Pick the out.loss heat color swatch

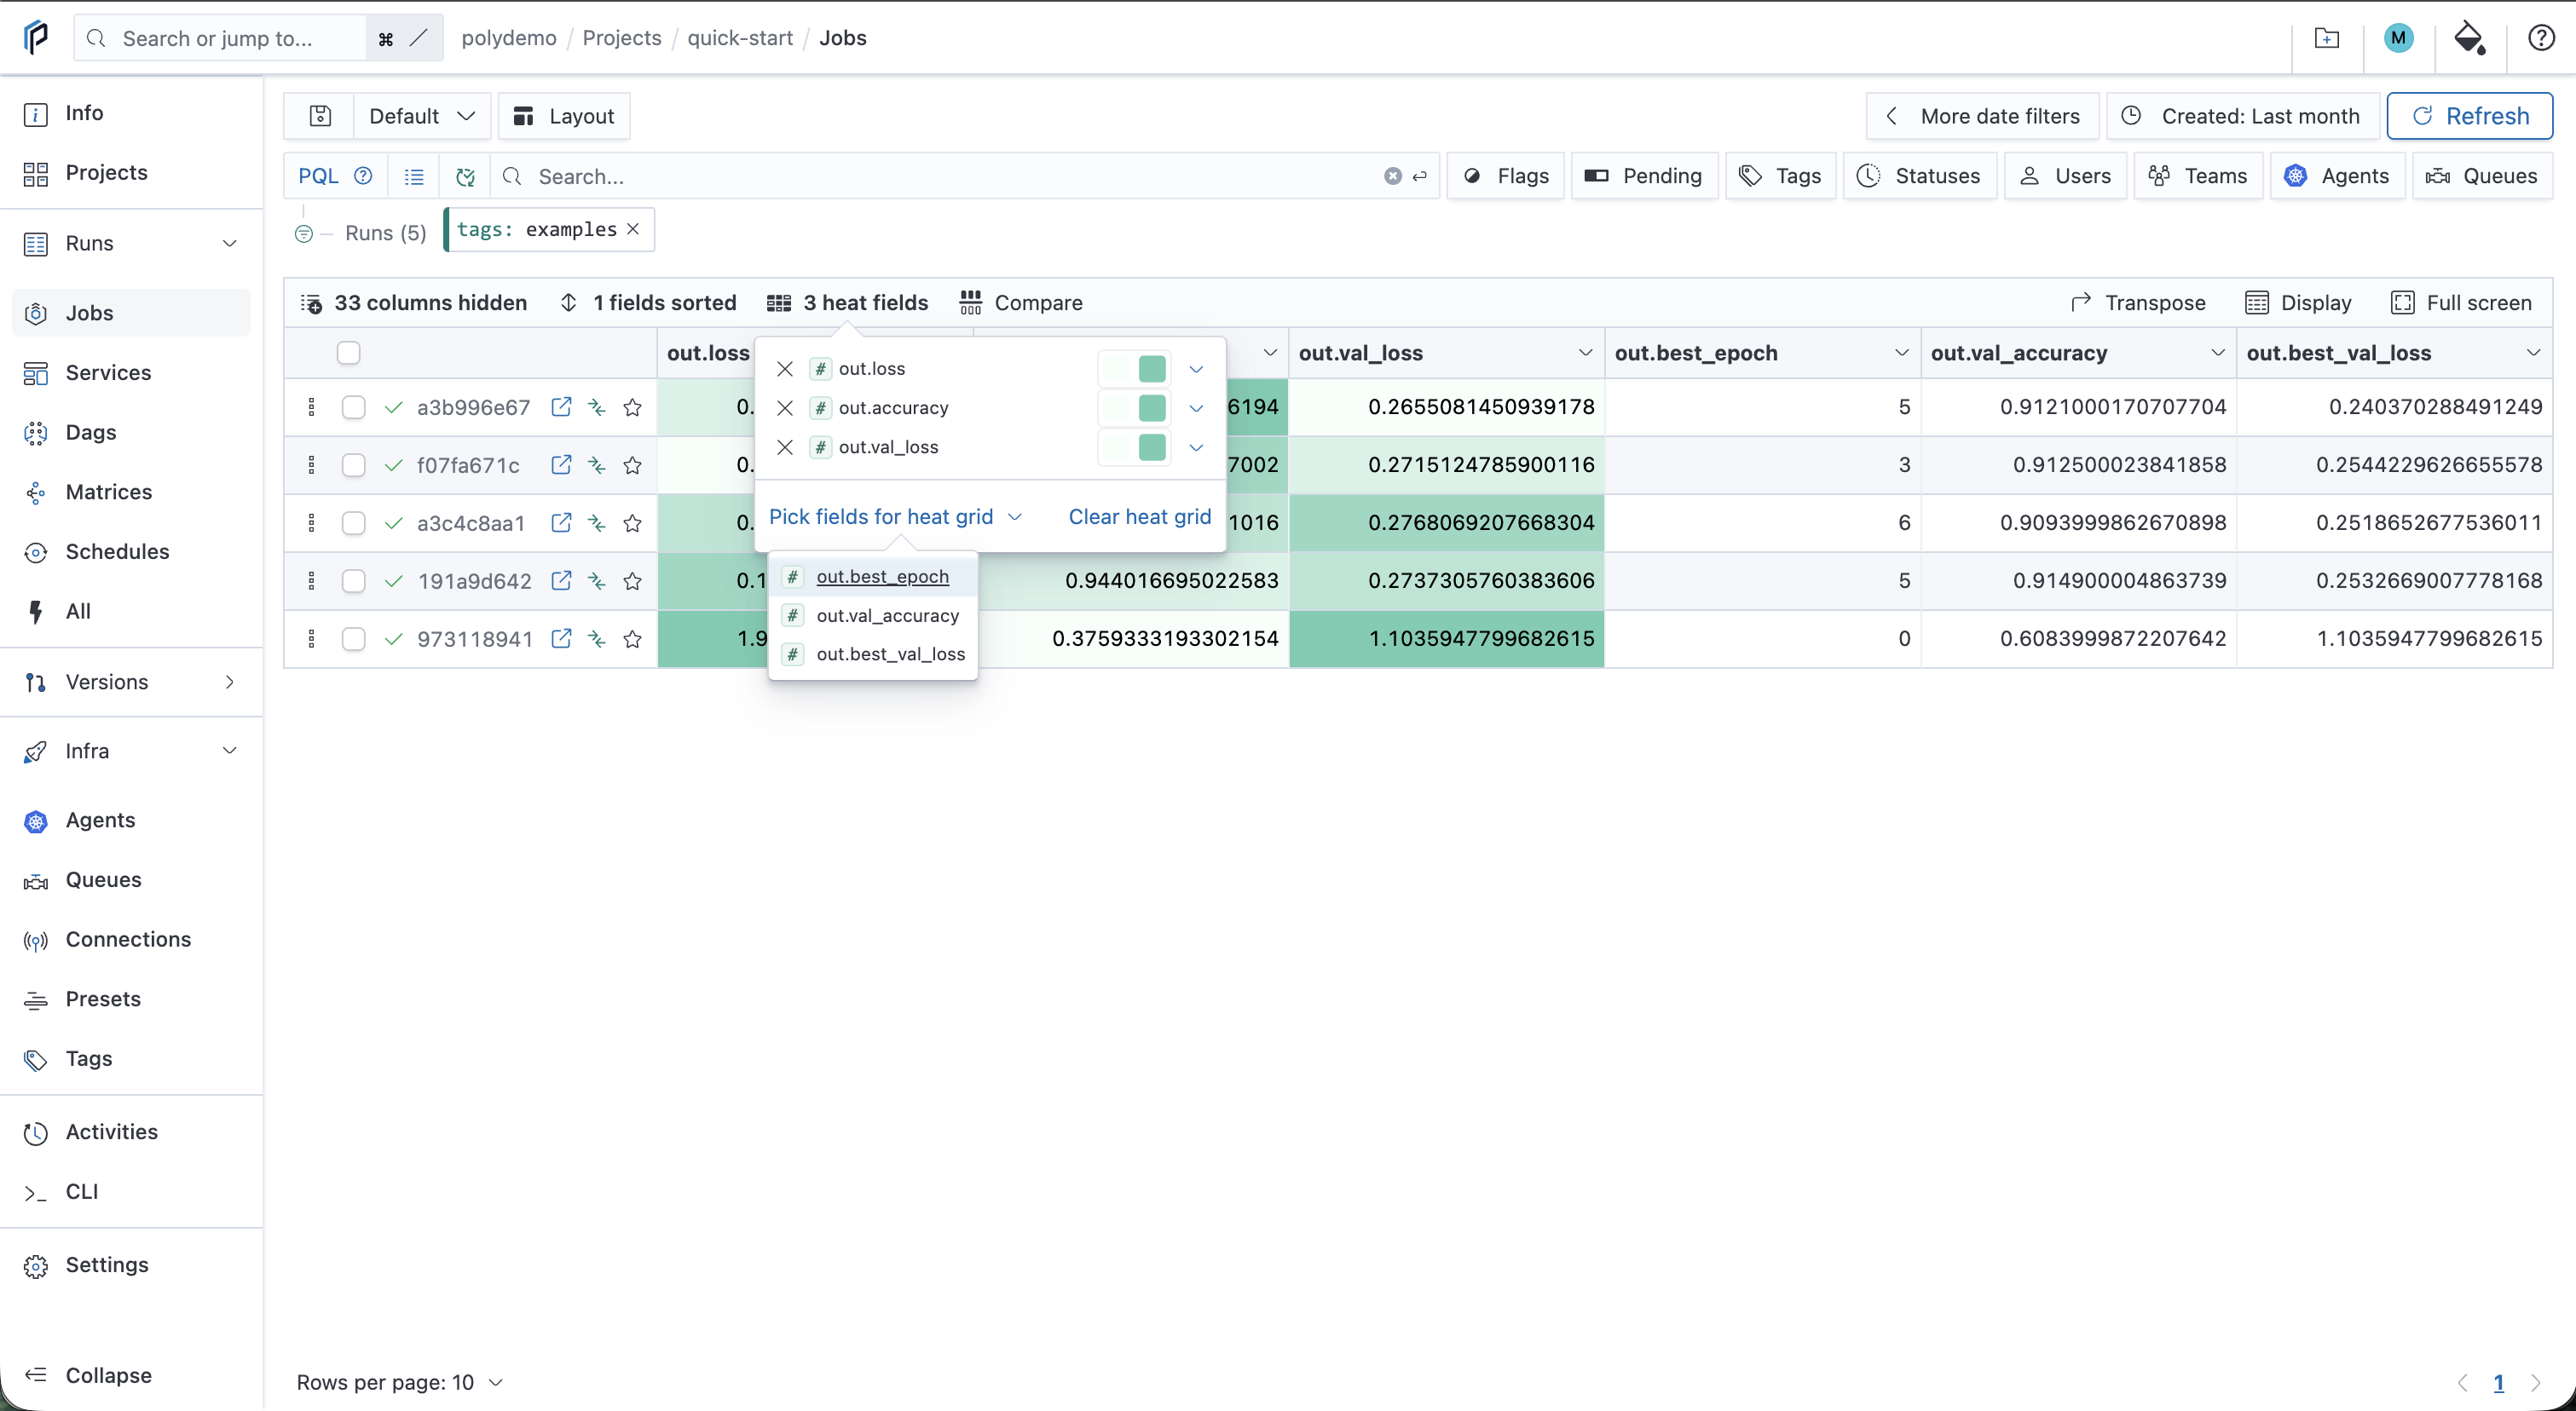[1134, 369]
